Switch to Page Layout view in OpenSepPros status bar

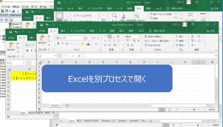[169, 109]
